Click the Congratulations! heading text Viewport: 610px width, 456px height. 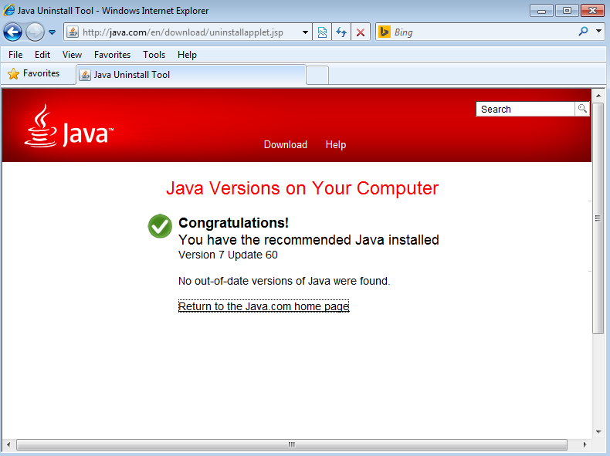tap(233, 223)
